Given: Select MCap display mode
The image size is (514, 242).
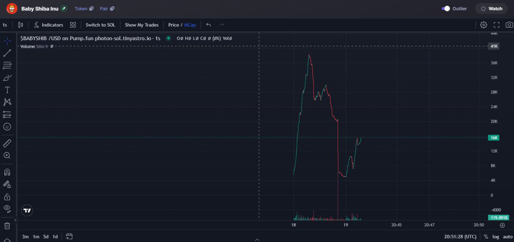Looking at the screenshot, I should (190, 25).
